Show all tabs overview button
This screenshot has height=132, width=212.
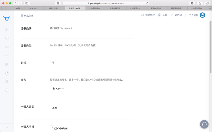(207, 3)
